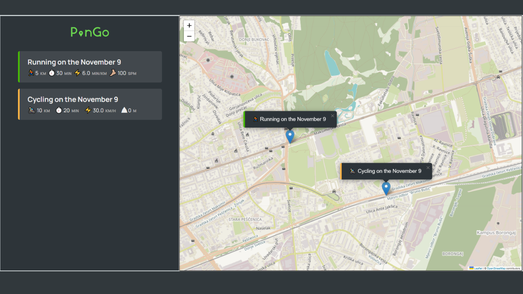Close the Running on the November 9 popup
Screen dimensions: 523x294
click(x=333, y=116)
